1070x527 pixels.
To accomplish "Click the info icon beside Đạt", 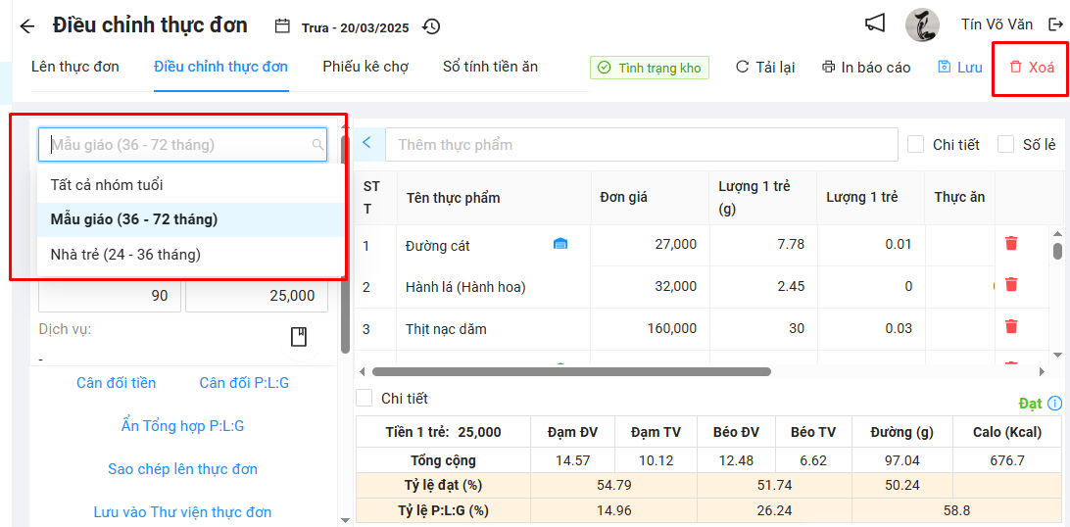I will coord(1054,404).
